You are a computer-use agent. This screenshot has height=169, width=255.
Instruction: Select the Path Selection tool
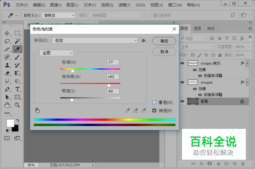tap(7, 97)
